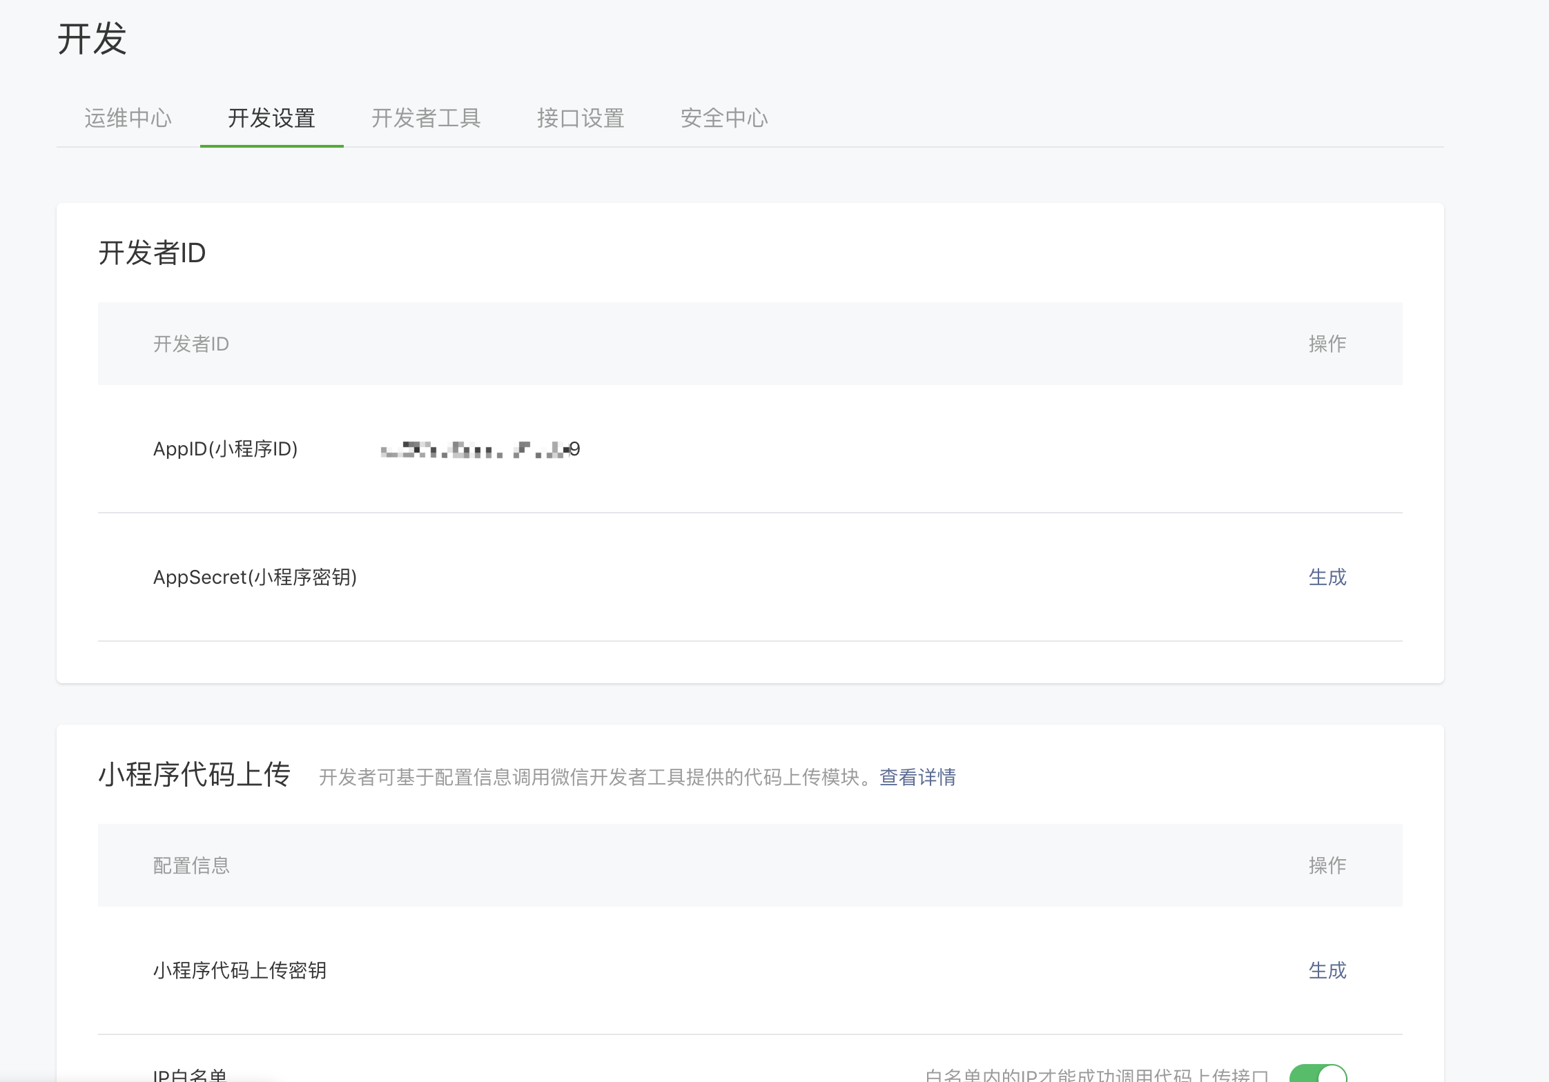
Task: Switch to the 运维中心 tab
Action: [128, 118]
